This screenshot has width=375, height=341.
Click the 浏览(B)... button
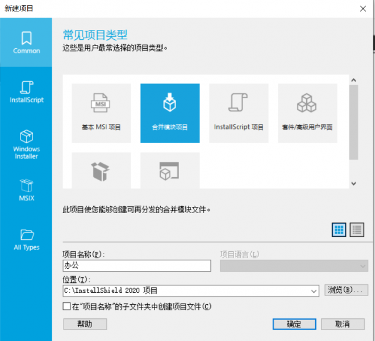(x=346, y=290)
